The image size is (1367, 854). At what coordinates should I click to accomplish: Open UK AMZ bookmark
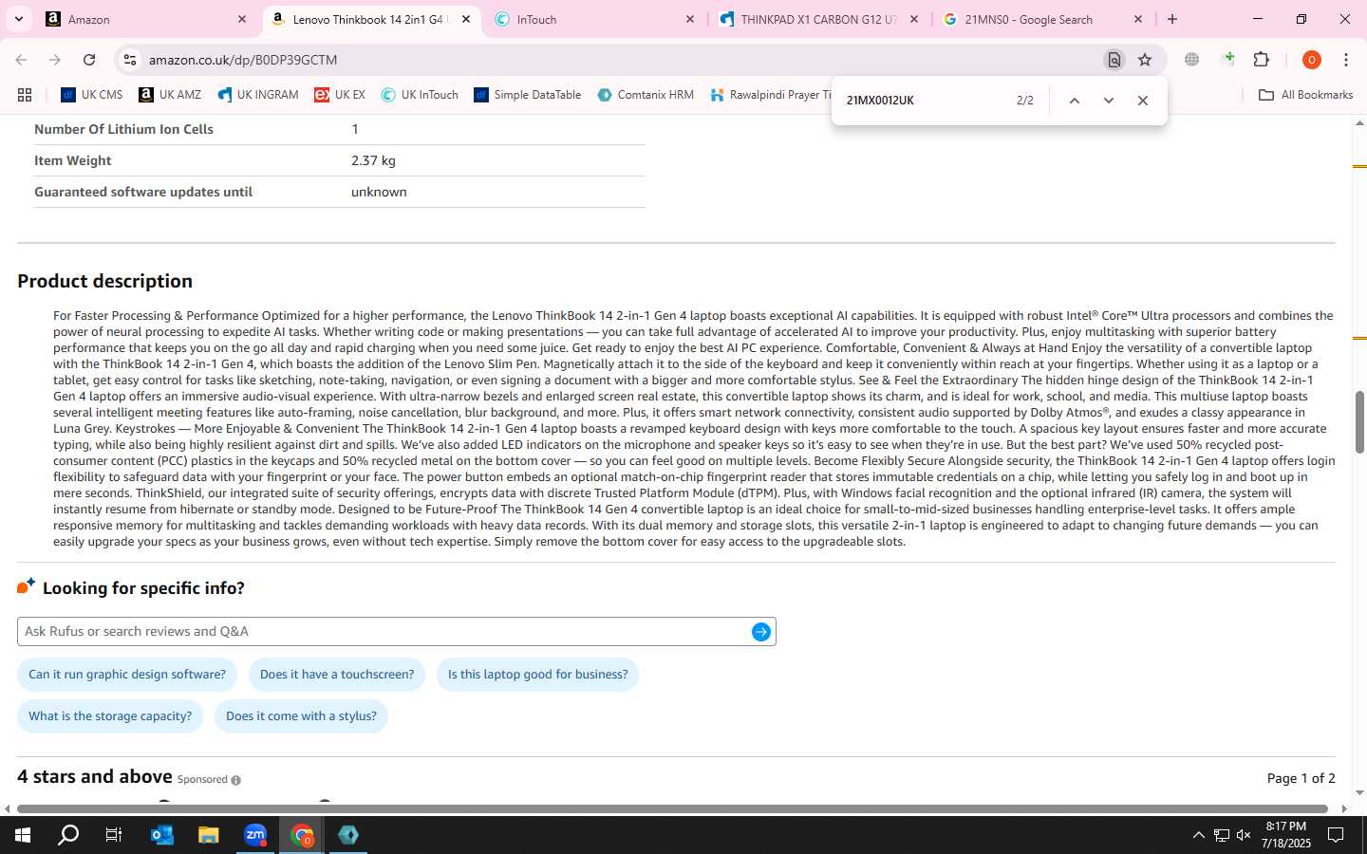[170, 95]
